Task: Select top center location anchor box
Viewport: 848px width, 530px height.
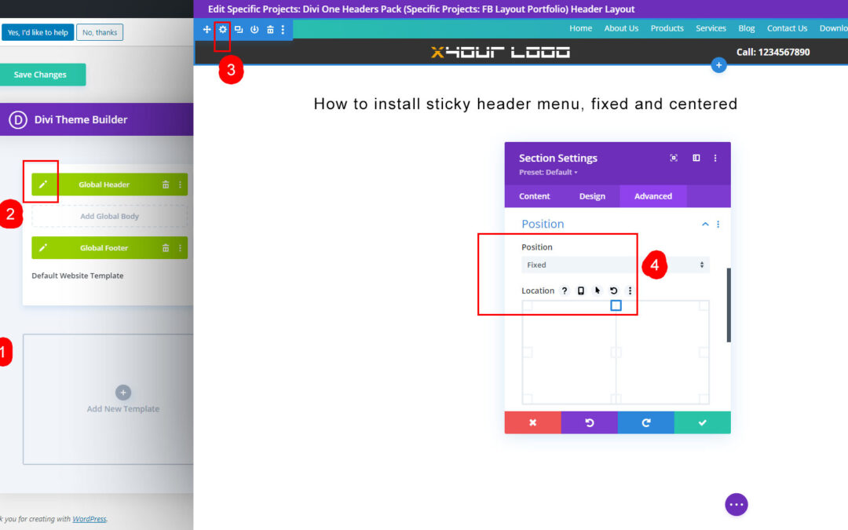Action: click(616, 305)
